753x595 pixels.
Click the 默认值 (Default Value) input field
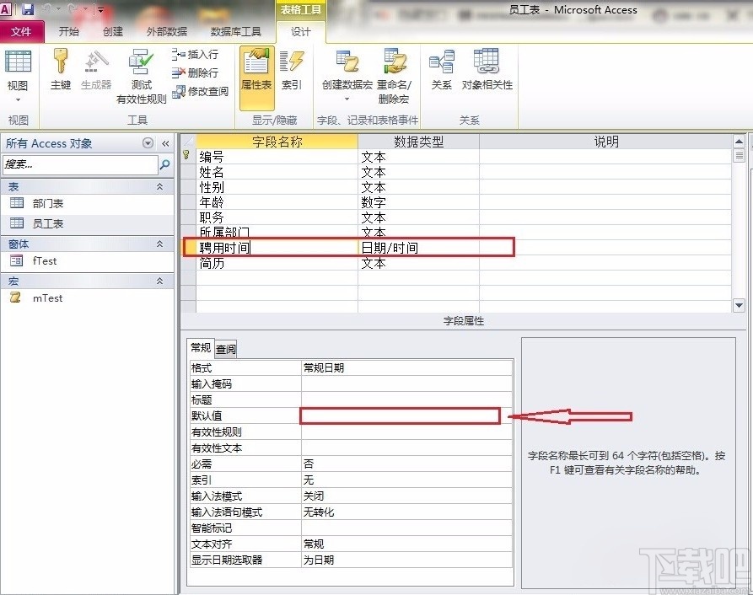400,415
